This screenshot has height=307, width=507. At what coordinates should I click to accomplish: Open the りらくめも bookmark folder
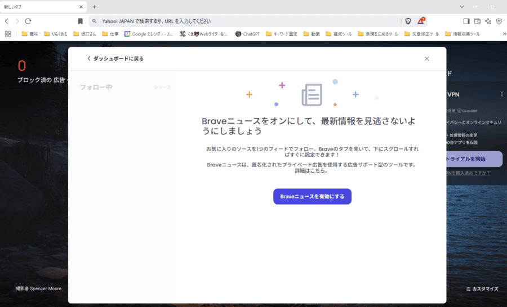(56, 34)
